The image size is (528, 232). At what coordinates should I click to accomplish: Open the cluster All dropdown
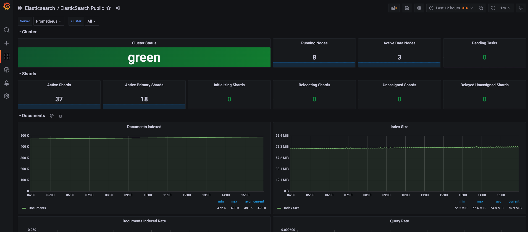point(92,21)
